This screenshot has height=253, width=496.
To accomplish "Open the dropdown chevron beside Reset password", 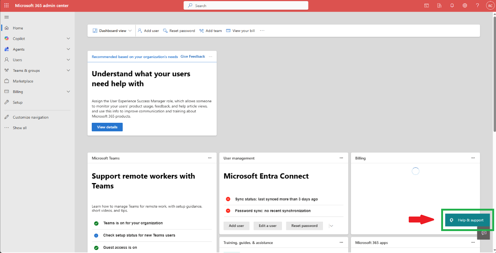I will click(331, 226).
